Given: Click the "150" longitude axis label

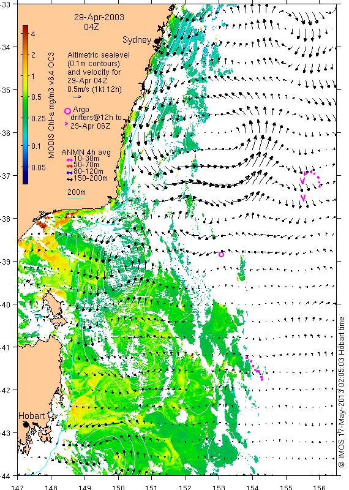Looking at the screenshot, I should coord(118,487).
